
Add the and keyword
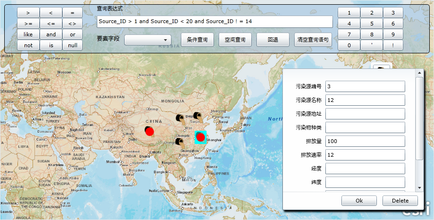(51, 34)
